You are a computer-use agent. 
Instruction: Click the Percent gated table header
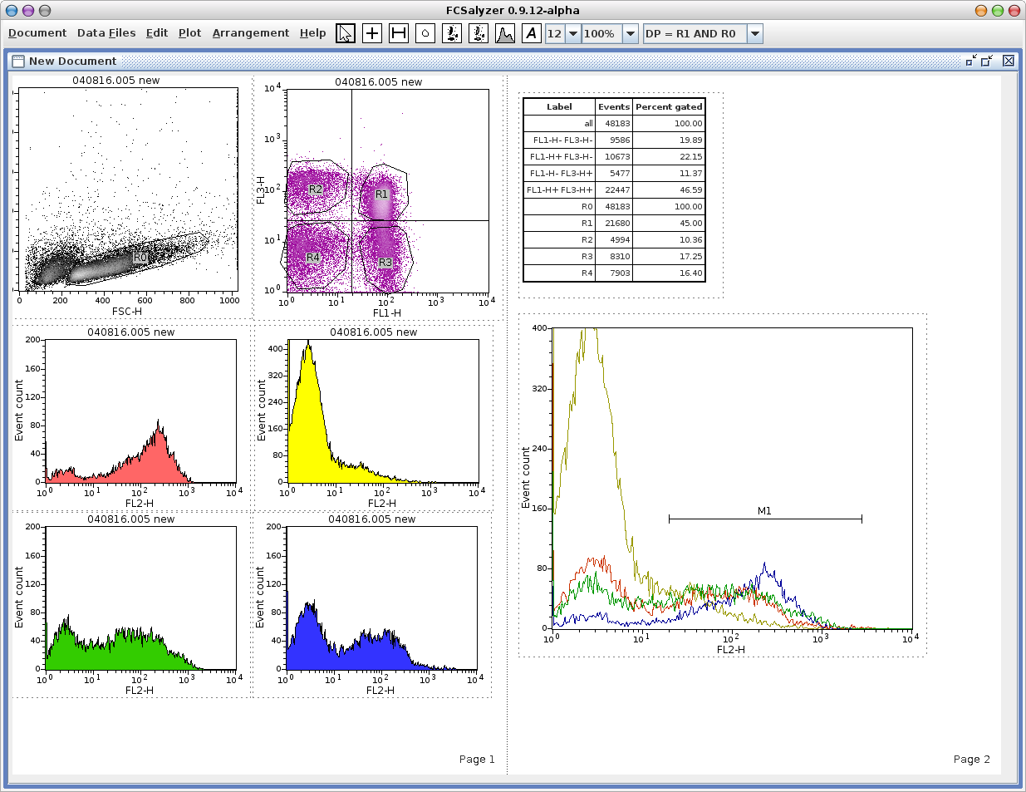(669, 106)
